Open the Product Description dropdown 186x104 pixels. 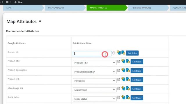pos(94,72)
